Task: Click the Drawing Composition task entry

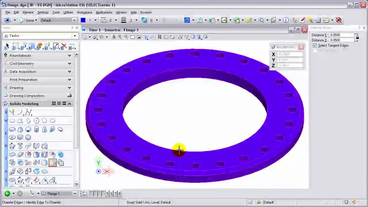Action: point(27,96)
